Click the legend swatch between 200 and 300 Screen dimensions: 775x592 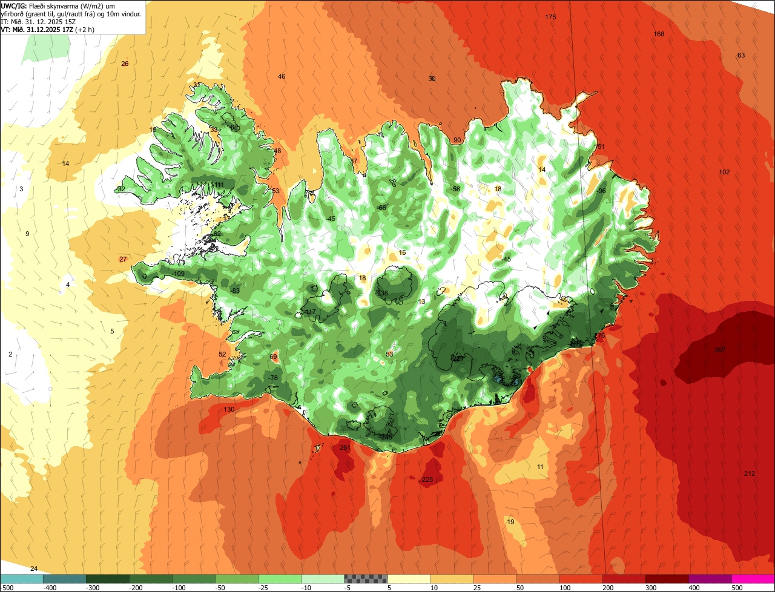(624, 579)
